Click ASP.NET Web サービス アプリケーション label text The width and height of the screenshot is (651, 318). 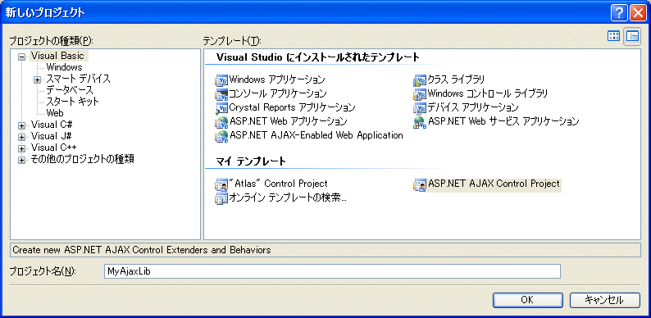point(503,121)
